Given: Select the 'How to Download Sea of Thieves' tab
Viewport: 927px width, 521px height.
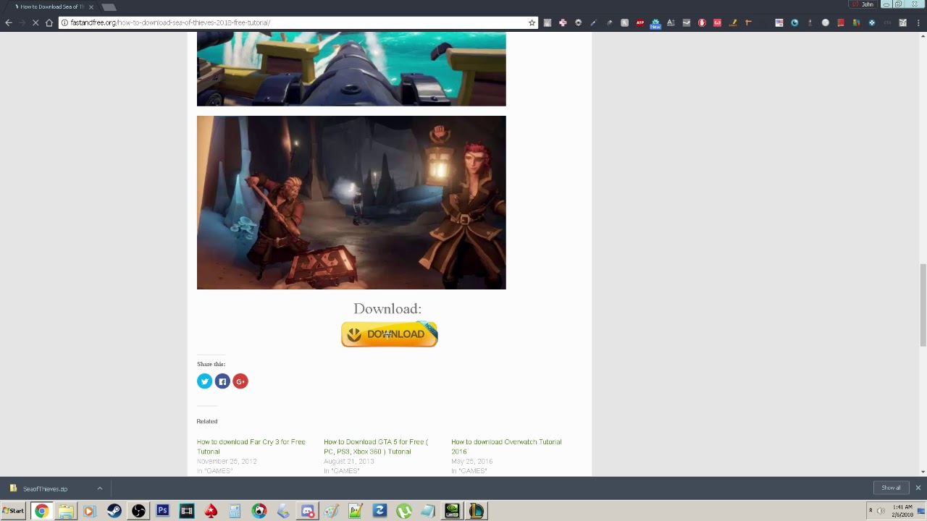Looking at the screenshot, I should (x=51, y=7).
